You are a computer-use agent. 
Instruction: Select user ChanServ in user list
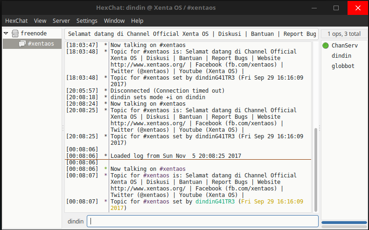click(344, 46)
